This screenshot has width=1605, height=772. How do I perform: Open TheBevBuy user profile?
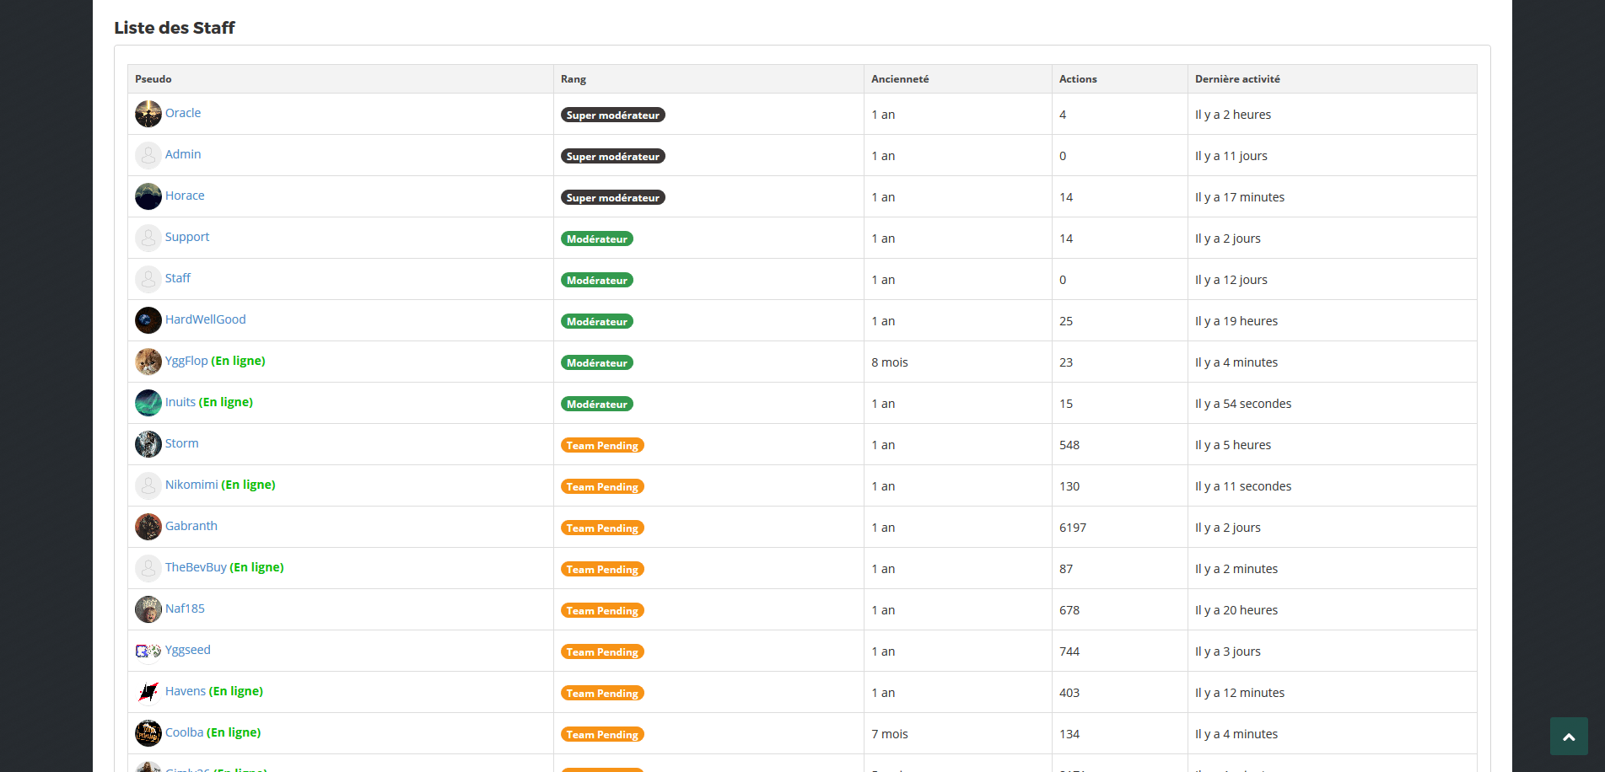click(196, 567)
